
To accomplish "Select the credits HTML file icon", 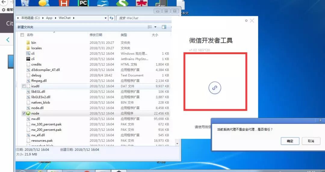I will click(x=28, y=64).
